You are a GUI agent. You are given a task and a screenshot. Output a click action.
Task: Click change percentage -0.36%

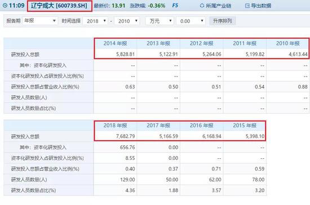[156, 6]
